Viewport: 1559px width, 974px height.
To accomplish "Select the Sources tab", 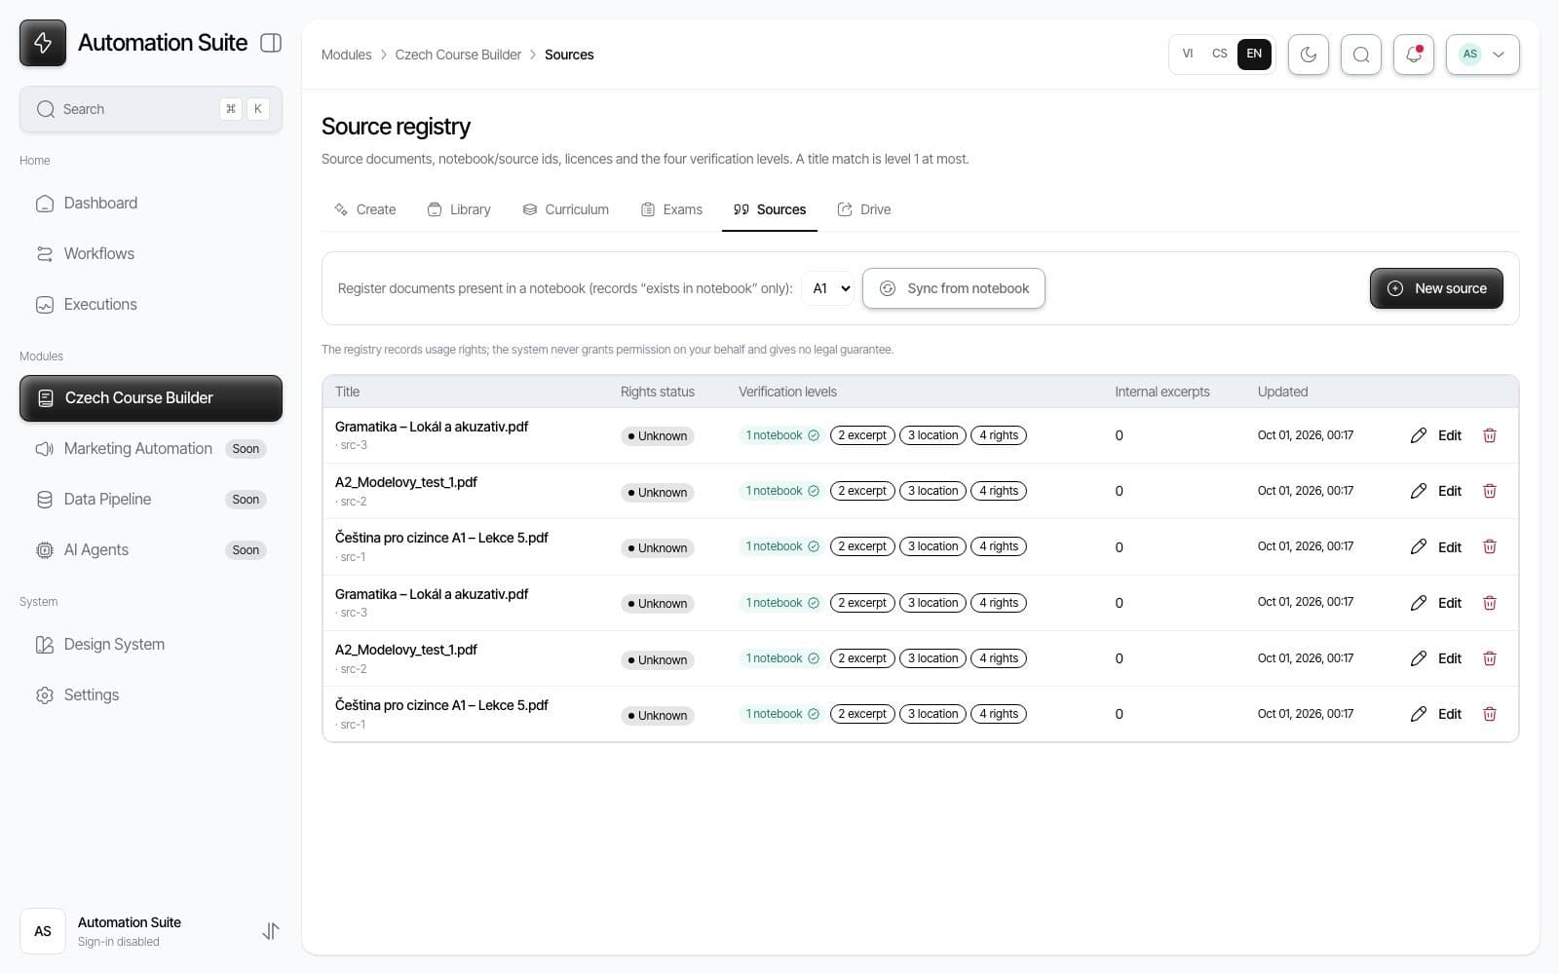I will [x=770, y=209].
